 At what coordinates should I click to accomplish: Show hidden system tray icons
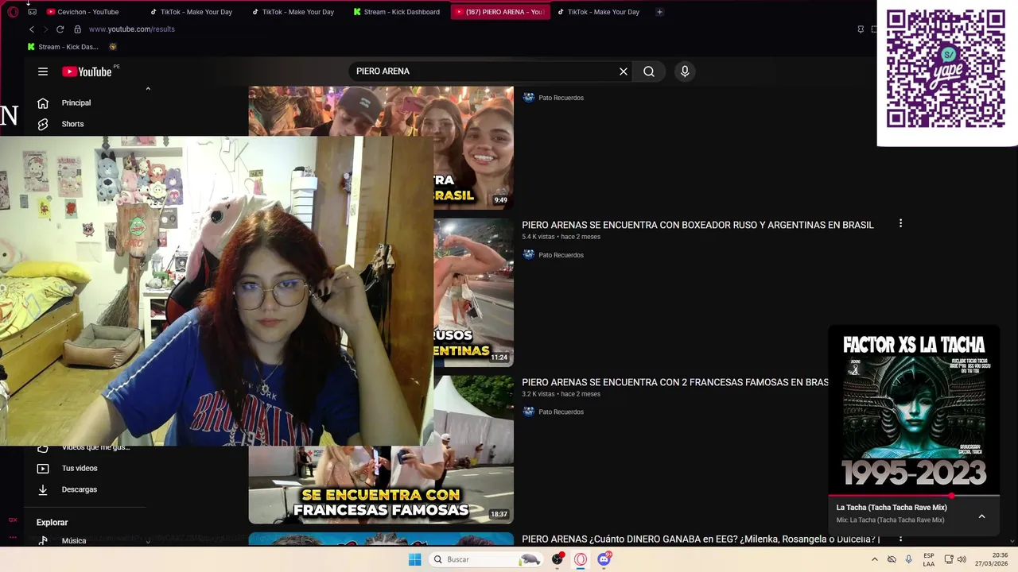pos(875,559)
